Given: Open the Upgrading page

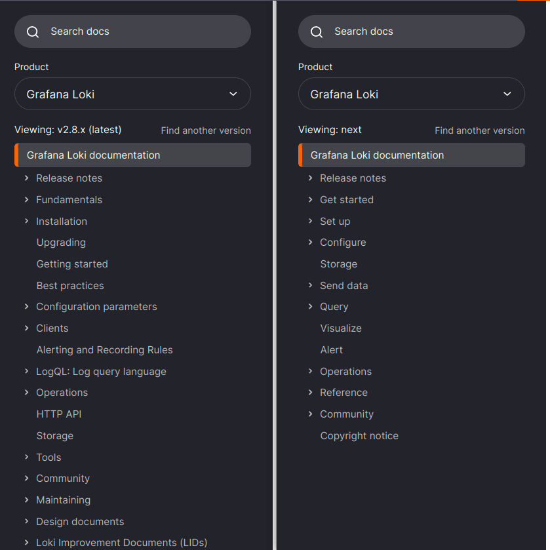Looking at the screenshot, I should click(61, 242).
